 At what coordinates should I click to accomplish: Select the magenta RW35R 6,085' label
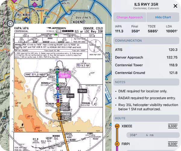65,74
